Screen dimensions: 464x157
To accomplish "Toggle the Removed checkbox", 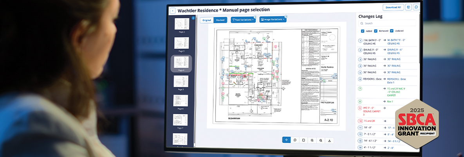I will pos(376,31).
